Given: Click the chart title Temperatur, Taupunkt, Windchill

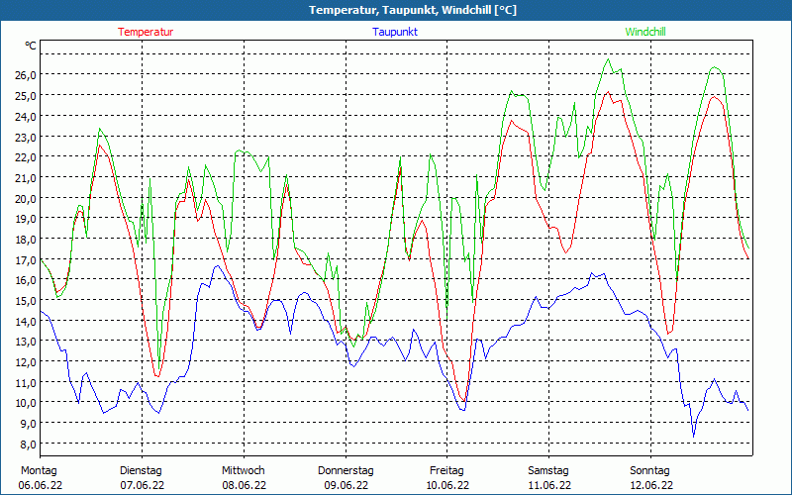Looking at the screenshot, I should point(413,10).
